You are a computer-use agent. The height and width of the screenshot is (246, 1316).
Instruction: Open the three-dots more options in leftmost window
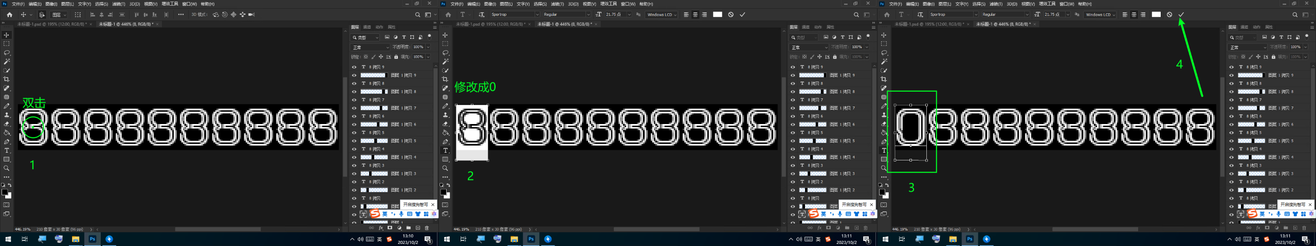pyautogui.click(x=180, y=15)
